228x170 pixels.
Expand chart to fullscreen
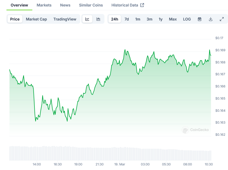point(222,19)
